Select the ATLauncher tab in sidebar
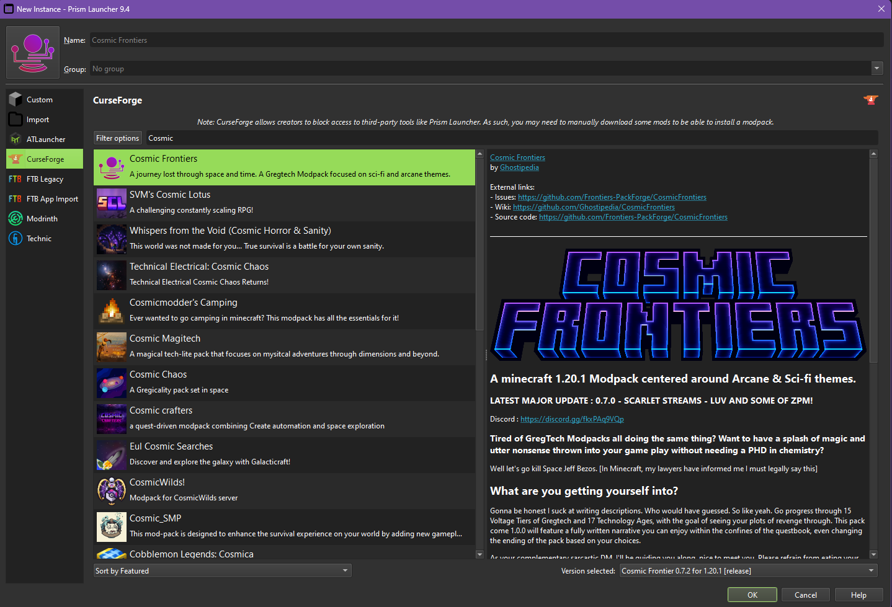Screen dimensions: 892x607 (45, 140)
